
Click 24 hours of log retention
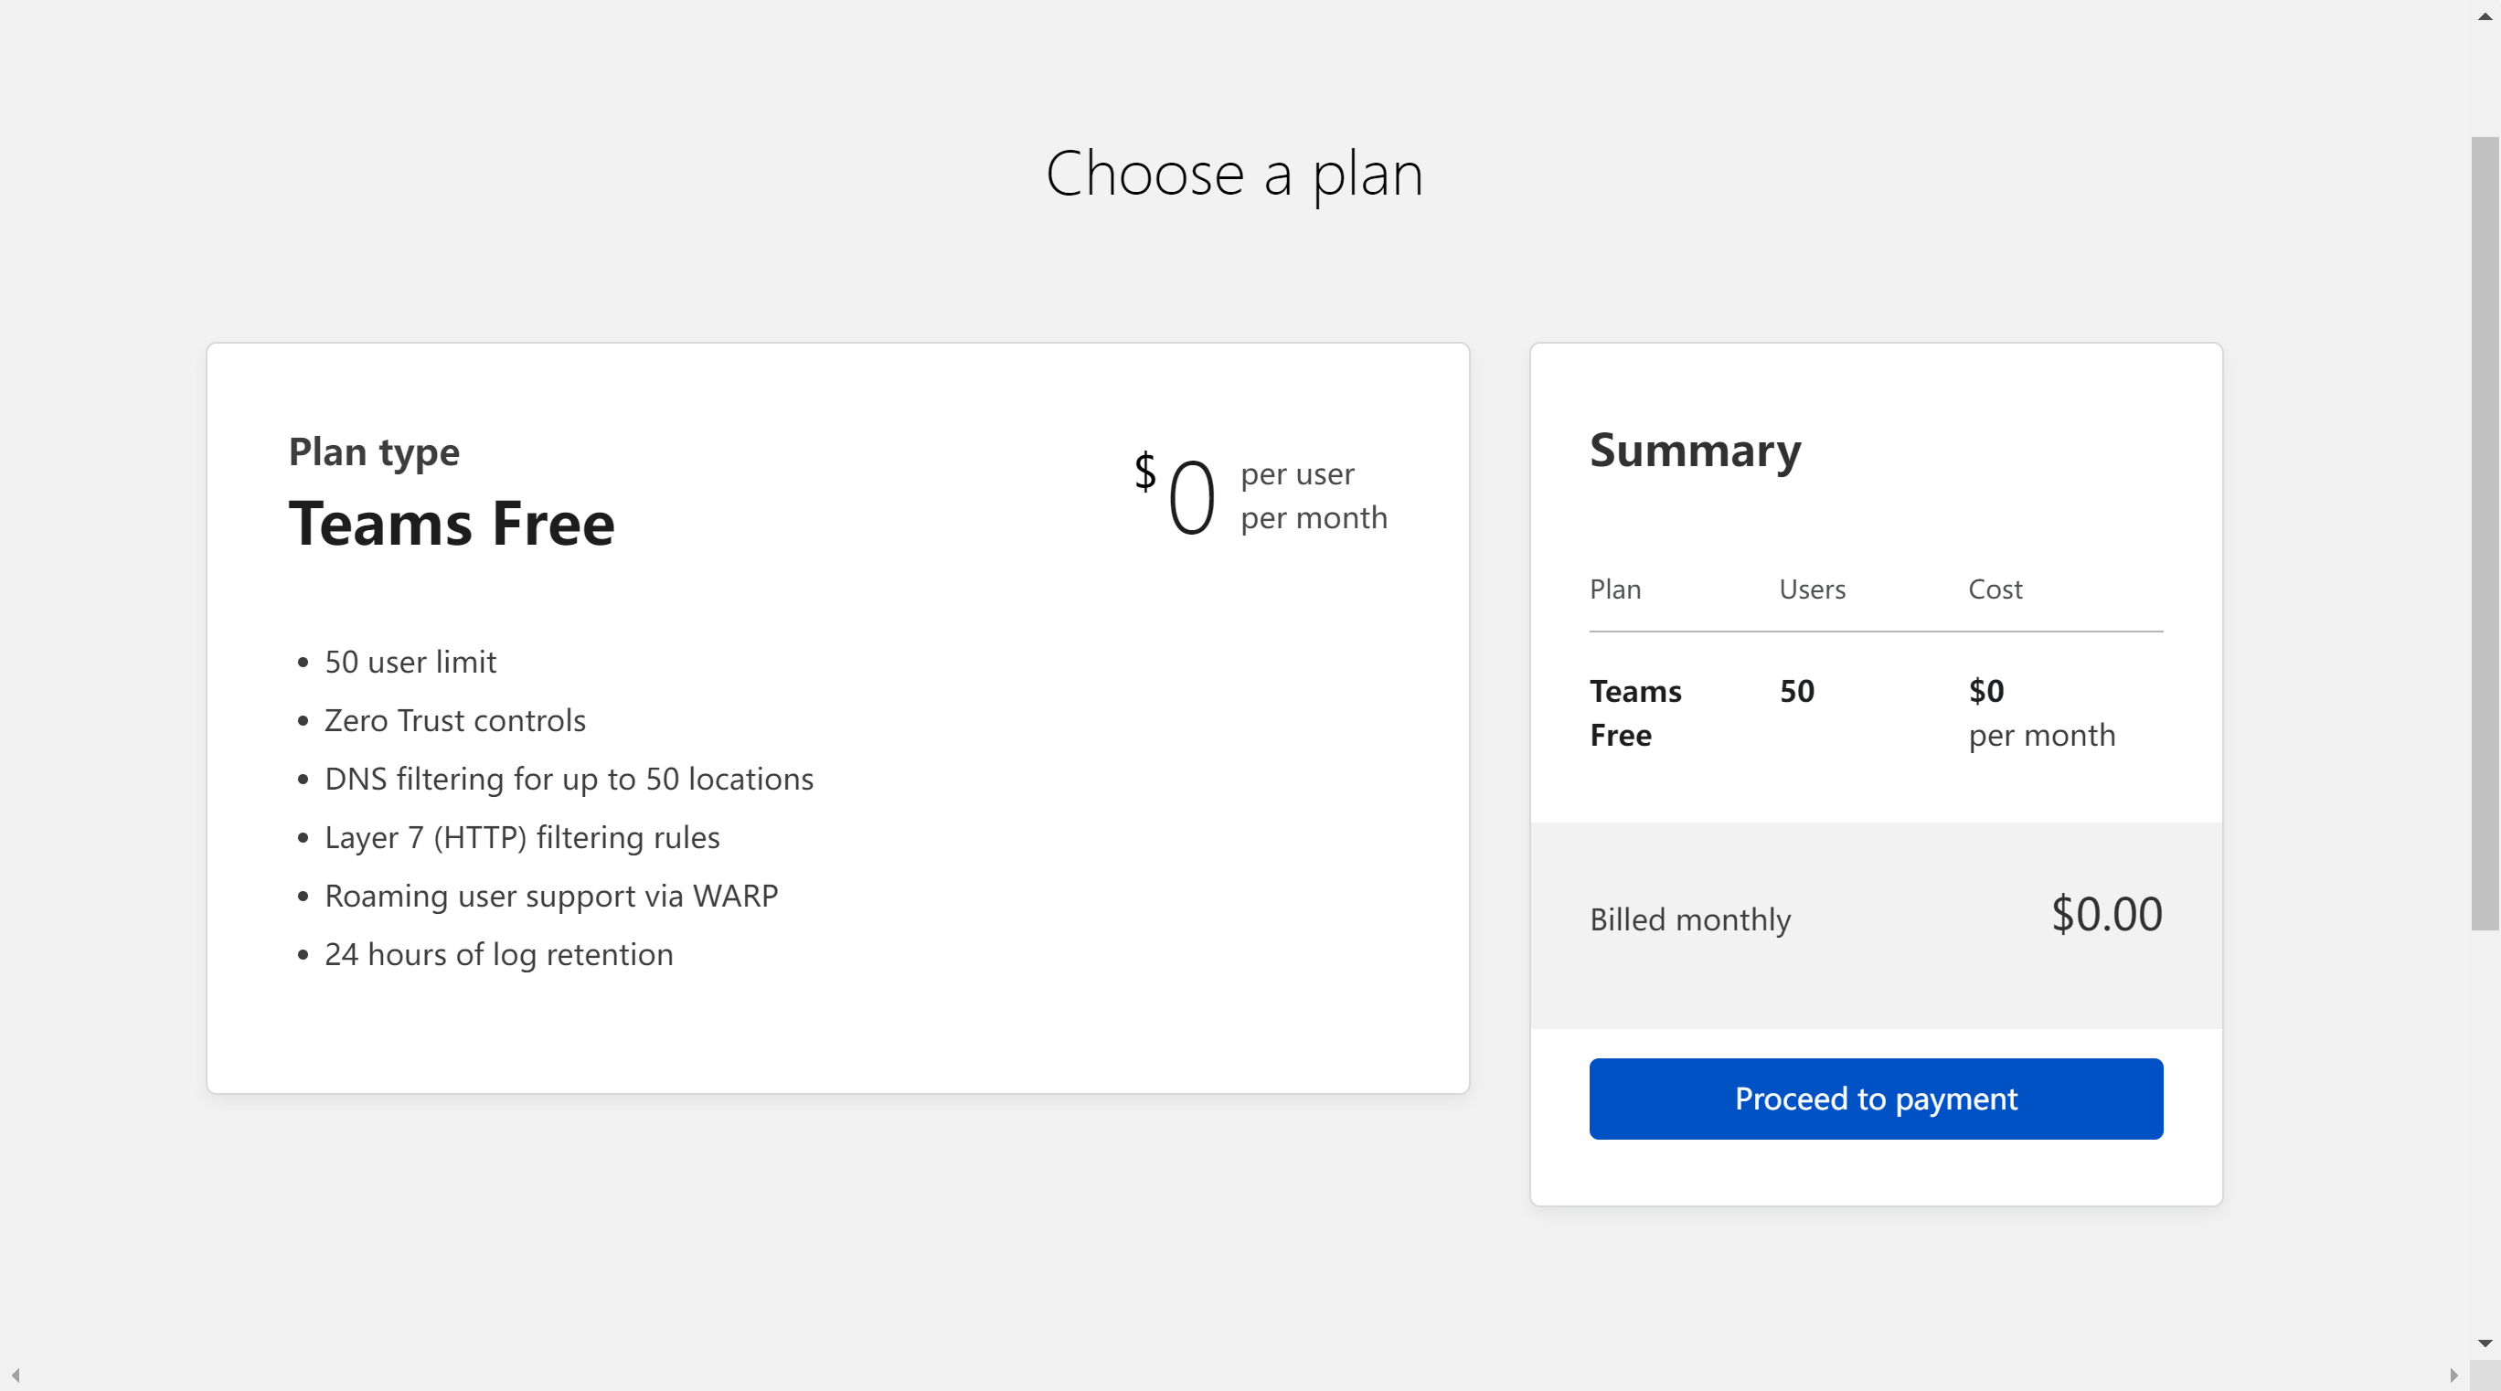[x=498, y=954]
